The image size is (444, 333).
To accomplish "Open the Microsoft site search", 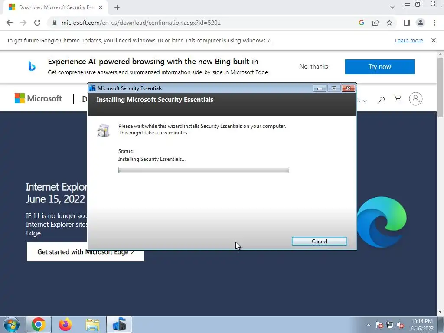I will click(x=381, y=99).
